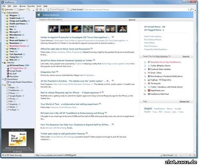
Task: Click the NewsGator watch icon
Action: click(x=8, y=76)
